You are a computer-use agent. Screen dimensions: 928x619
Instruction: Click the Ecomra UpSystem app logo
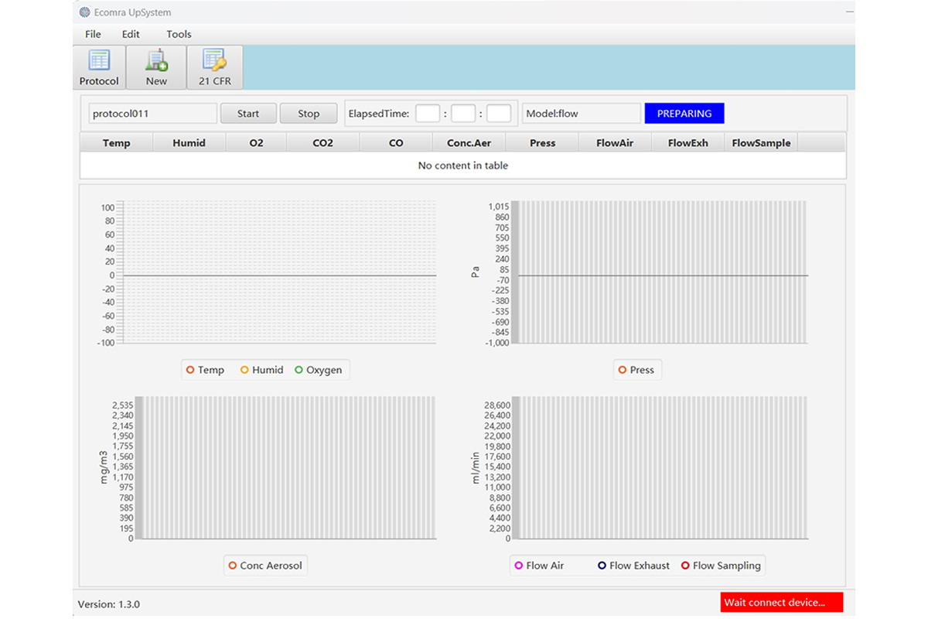(85, 12)
